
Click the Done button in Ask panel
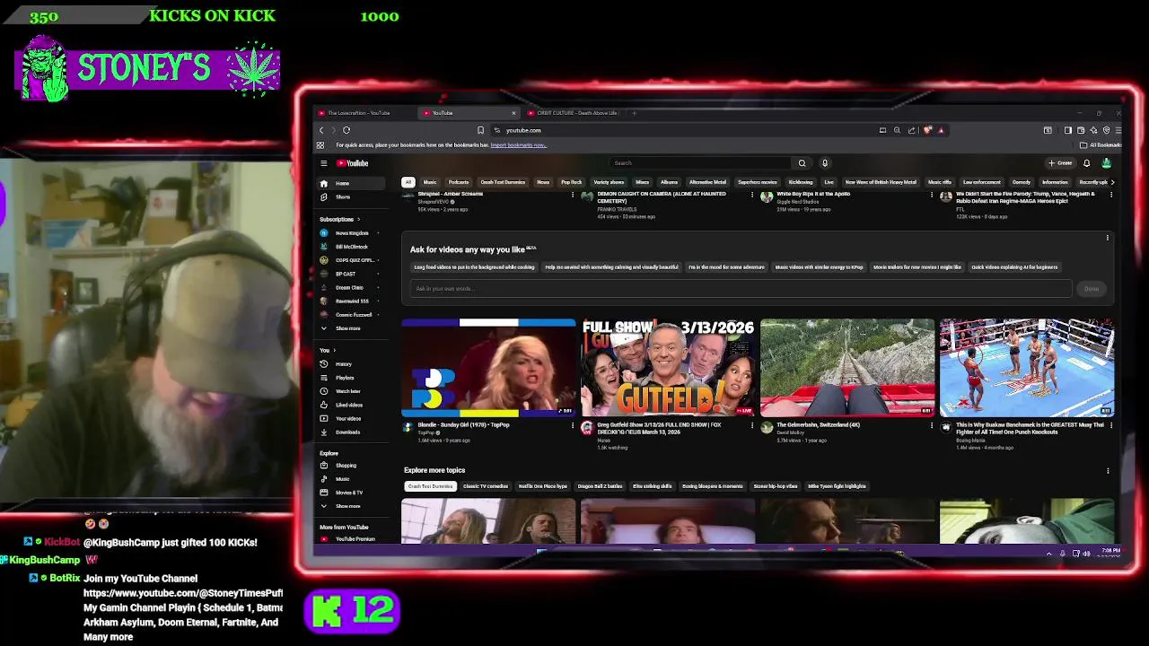[1092, 289]
